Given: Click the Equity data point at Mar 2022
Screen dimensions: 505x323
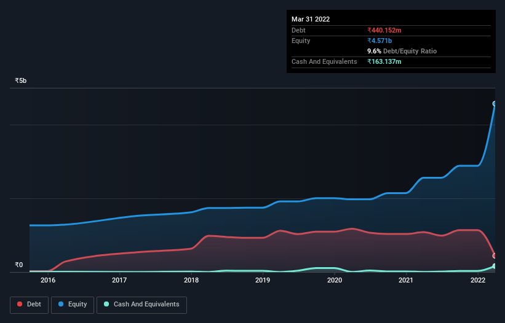Looking at the screenshot, I should 495,104.
